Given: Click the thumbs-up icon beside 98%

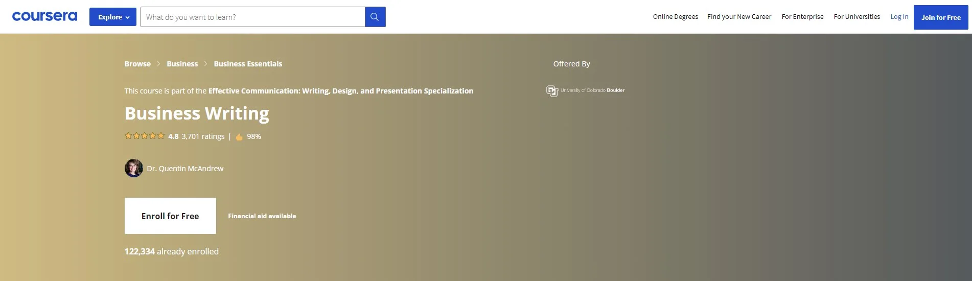Looking at the screenshot, I should (x=239, y=136).
